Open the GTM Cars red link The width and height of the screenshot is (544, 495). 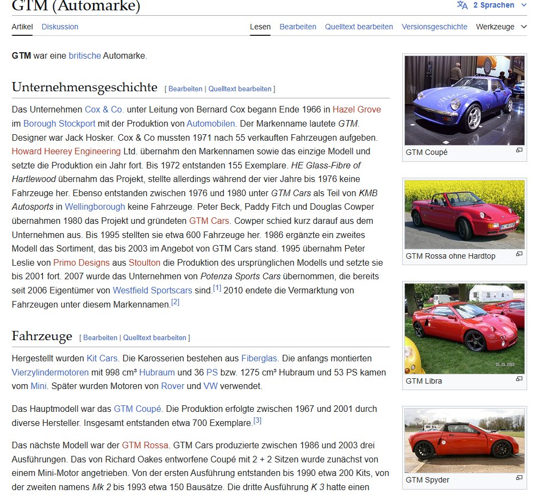(209, 221)
